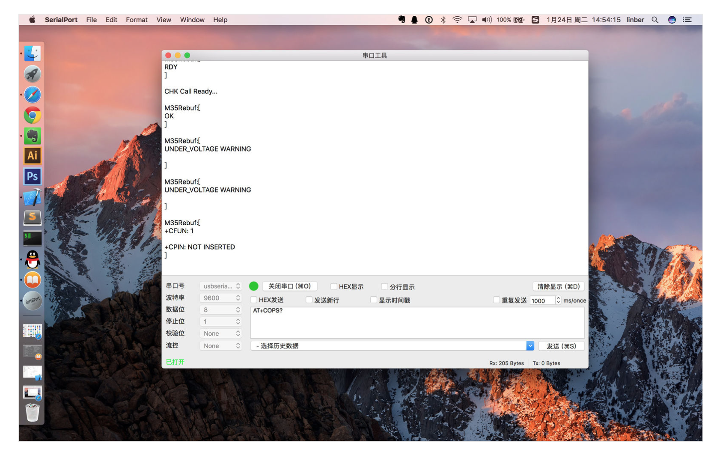Screen dimensions: 714x452
Task: Enable the HEX显示 checkbox
Action: (x=333, y=286)
